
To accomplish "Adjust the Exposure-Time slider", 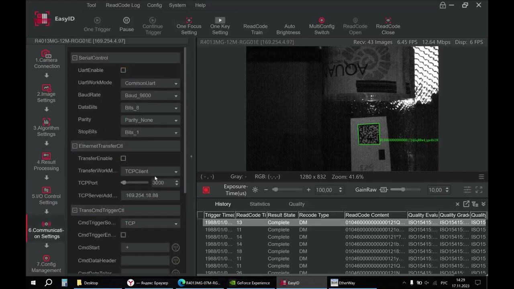I will (288, 190).
